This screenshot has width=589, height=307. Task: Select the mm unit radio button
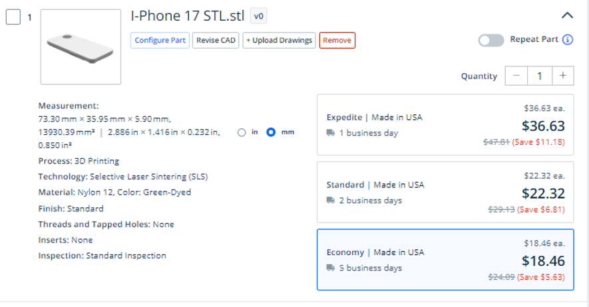pyautogui.click(x=271, y=132)
